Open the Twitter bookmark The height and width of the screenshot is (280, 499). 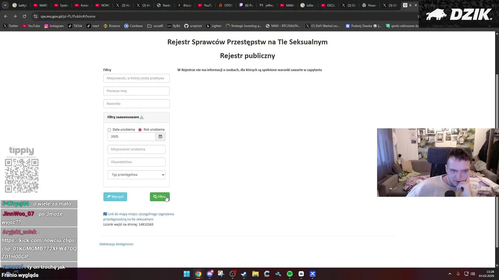tap(11, 26)
